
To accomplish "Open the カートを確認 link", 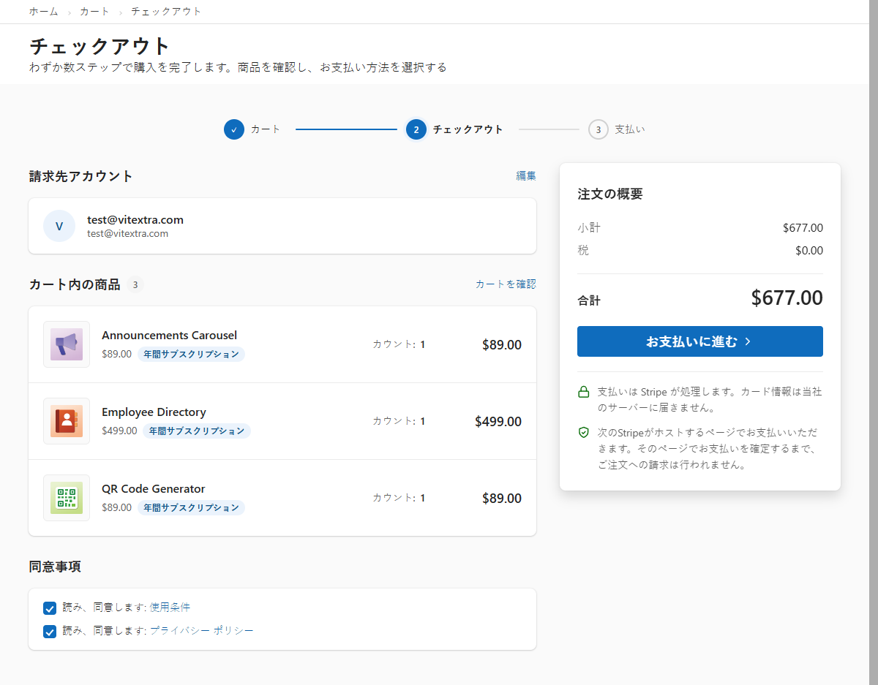I will 506,284.
